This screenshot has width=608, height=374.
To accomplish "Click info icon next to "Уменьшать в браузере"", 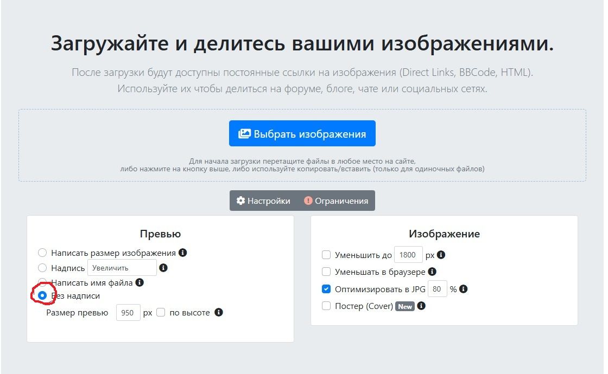I will pyautogui.click(x=432, y=272).
